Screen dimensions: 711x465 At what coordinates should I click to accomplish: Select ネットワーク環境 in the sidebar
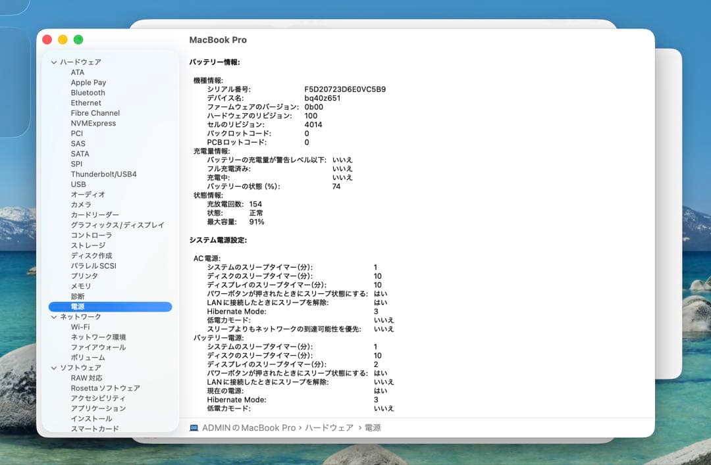pyautogui.click(x=98, y=337)
